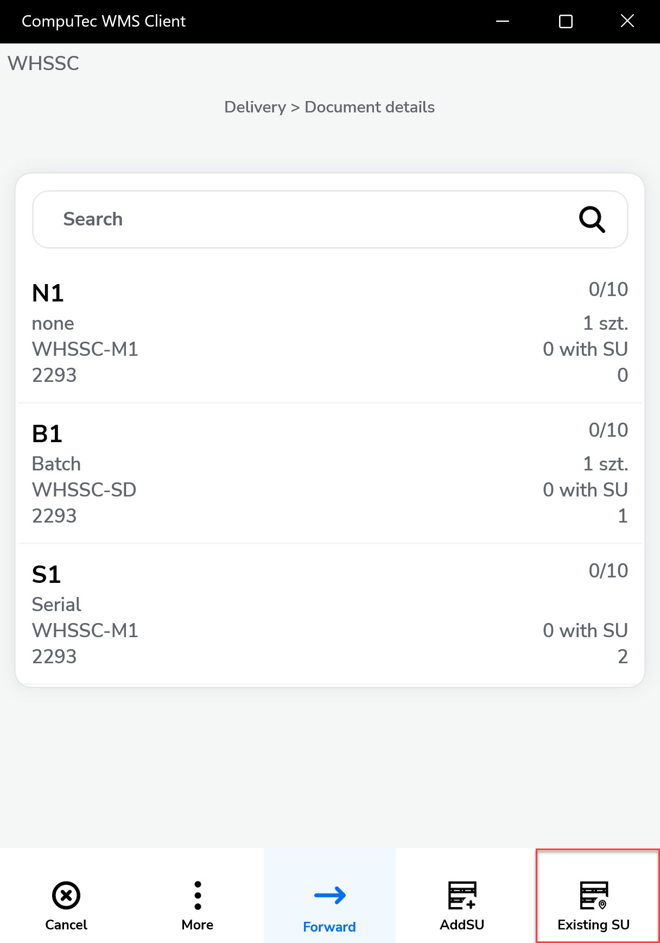Image resolution: width=660 pixels, height=943 pixels.
Task: Click the Existing SU button label
Action: click(593, 925)
